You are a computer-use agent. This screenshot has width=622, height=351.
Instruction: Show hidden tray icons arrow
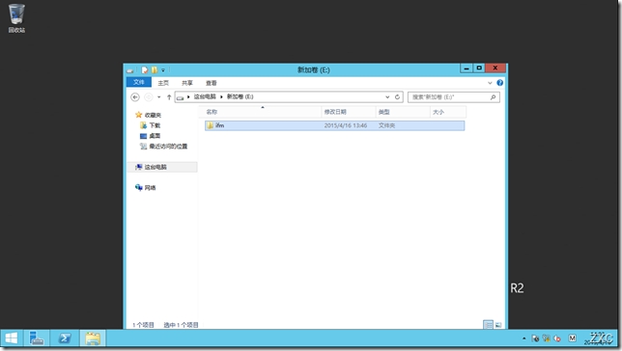524,338
